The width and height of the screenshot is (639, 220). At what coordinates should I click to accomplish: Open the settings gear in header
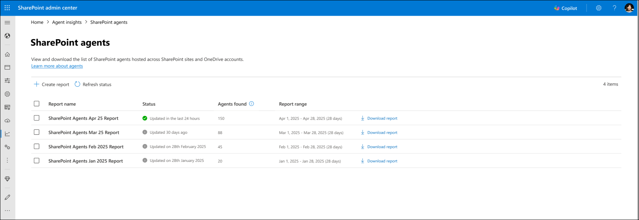[x=599, y=8]
